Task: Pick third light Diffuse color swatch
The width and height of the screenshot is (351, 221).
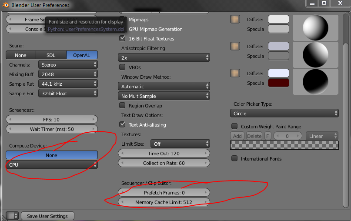Action: tap(278, 73)
